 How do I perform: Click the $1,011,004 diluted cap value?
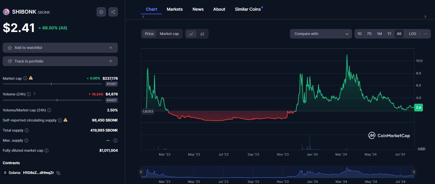pyautogui.click(x=108, y=150)
